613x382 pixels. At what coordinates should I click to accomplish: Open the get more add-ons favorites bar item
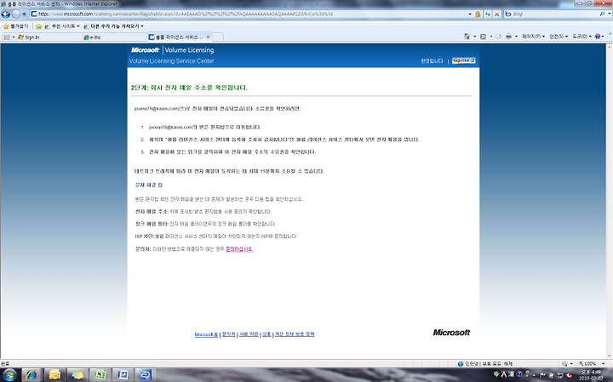click(x=114, y=26)
